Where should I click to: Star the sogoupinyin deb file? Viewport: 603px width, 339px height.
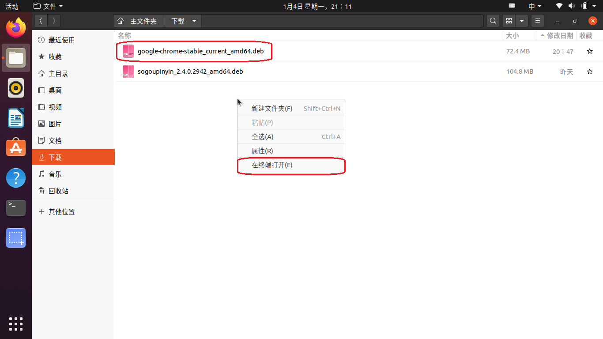click(589, 72)
